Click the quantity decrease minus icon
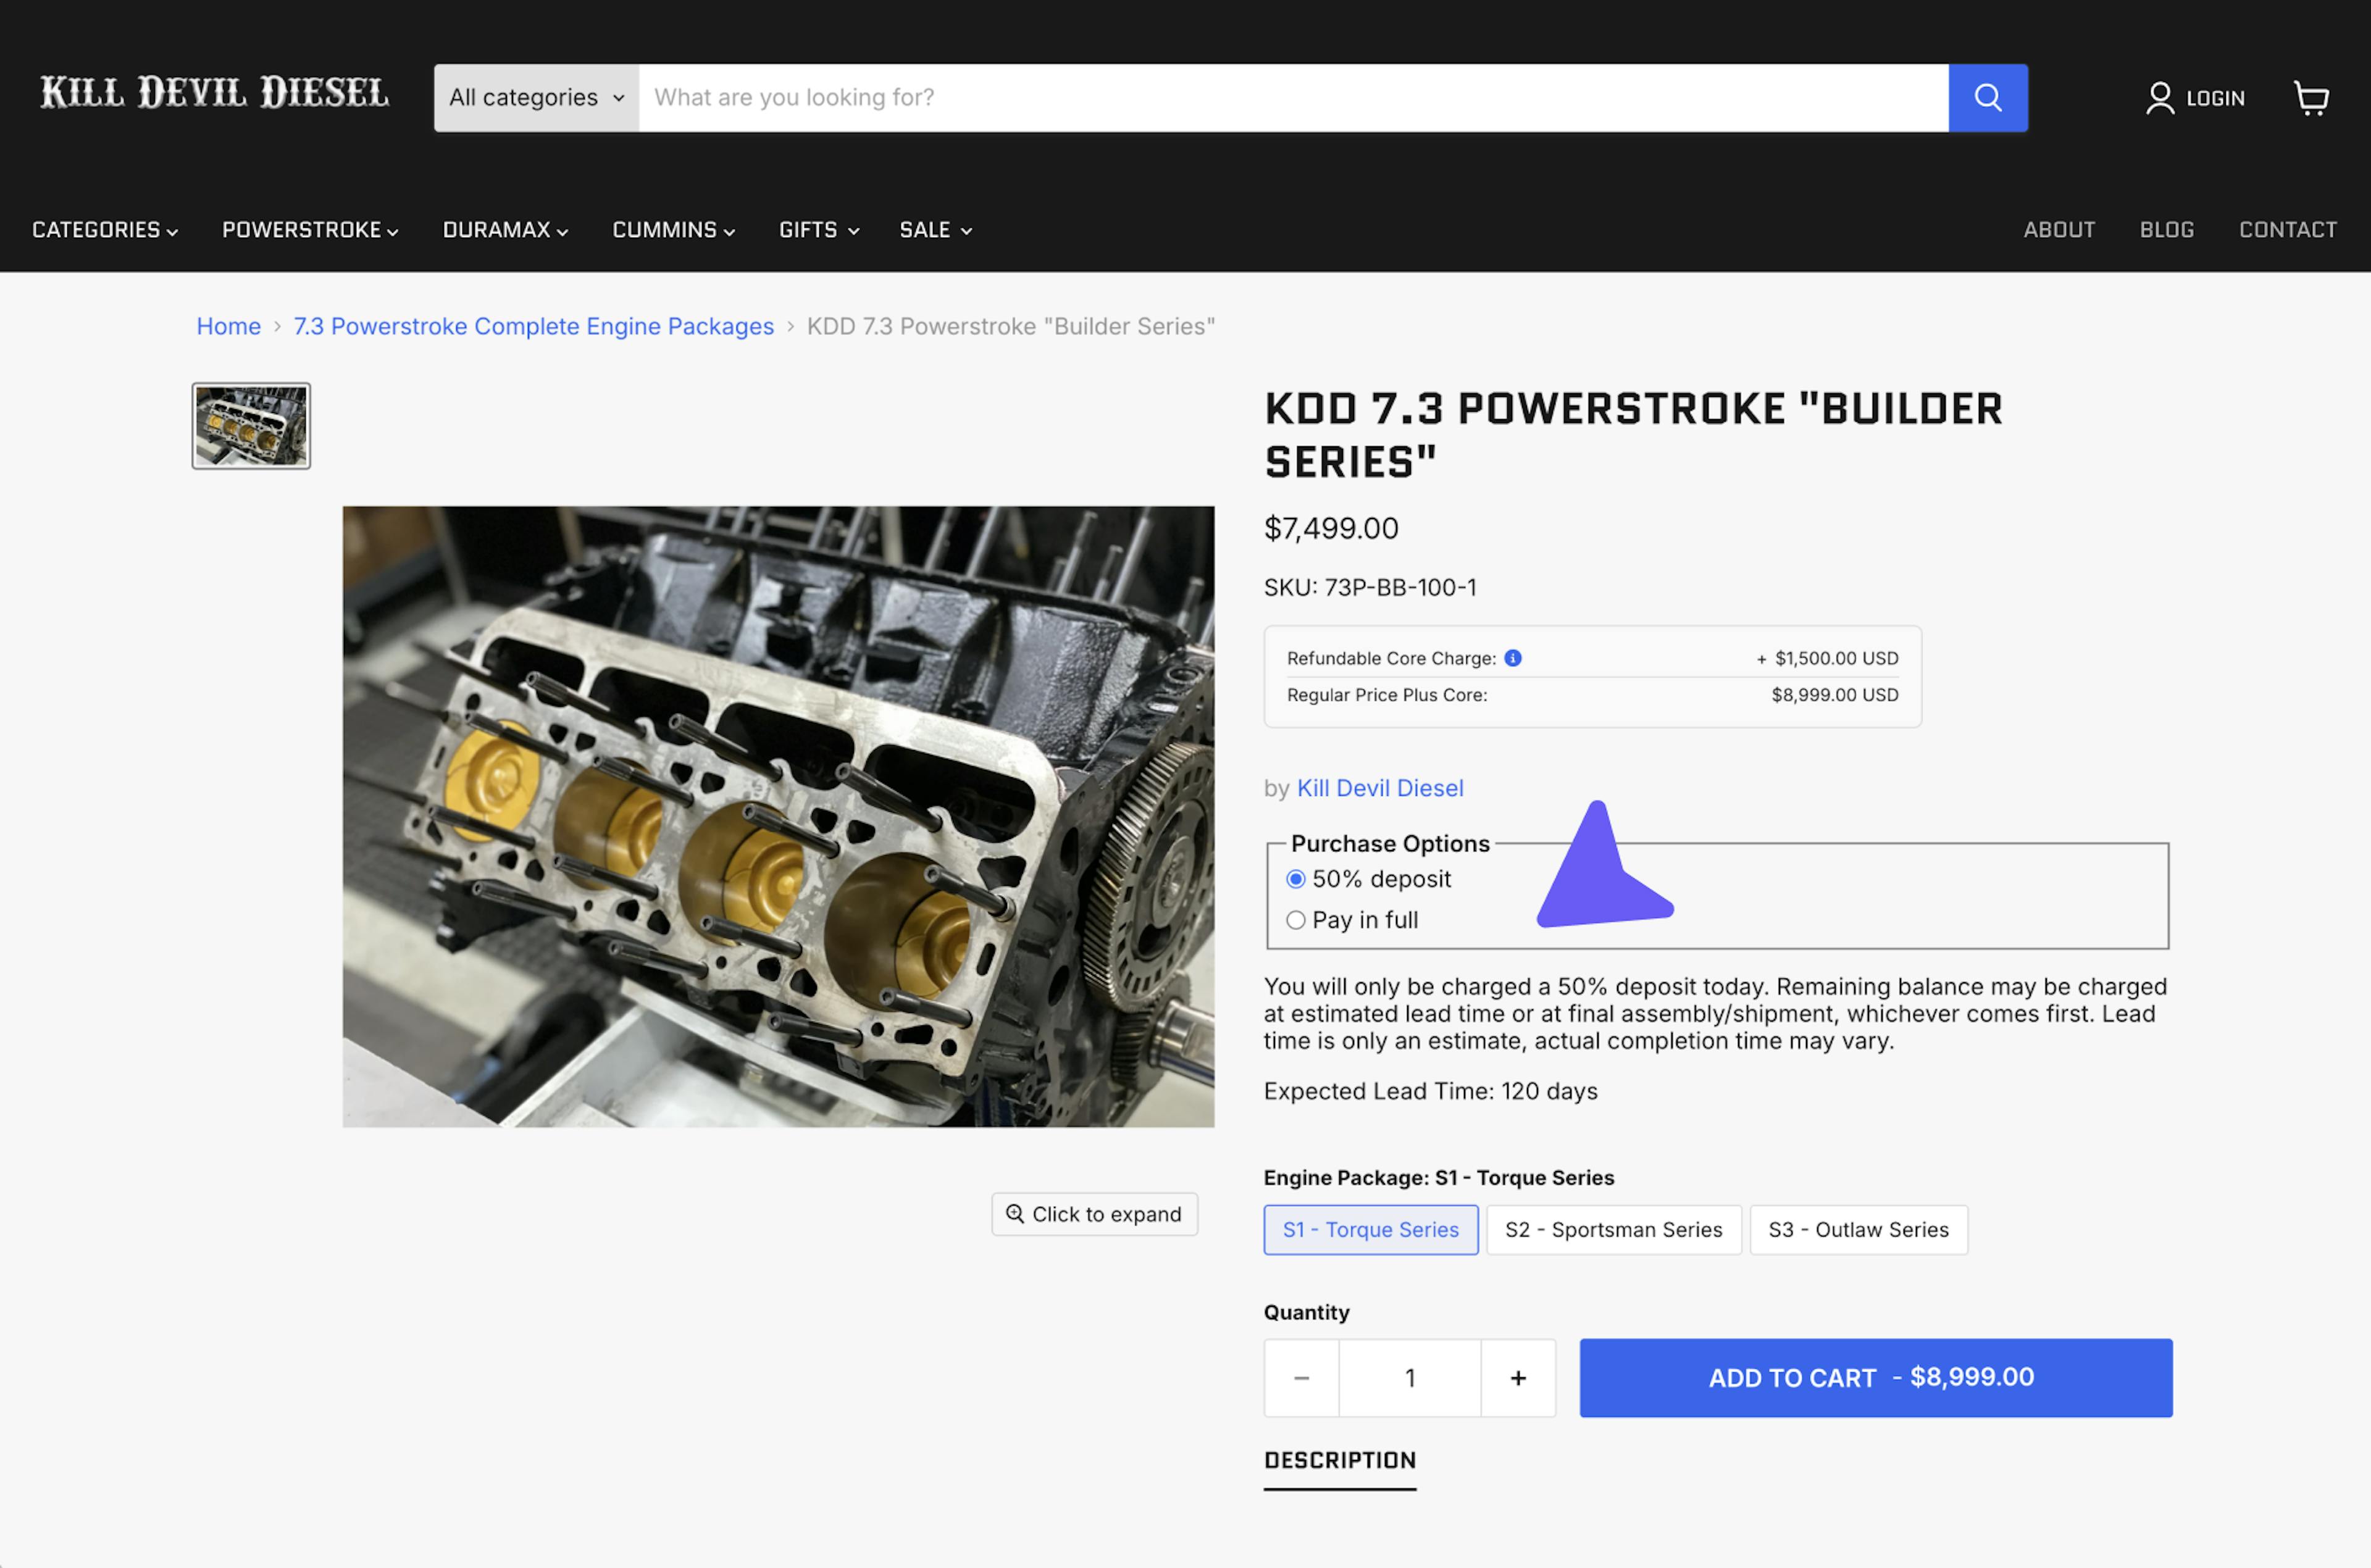This screenshot has width=2371, height=1568. point(1301,1377)
